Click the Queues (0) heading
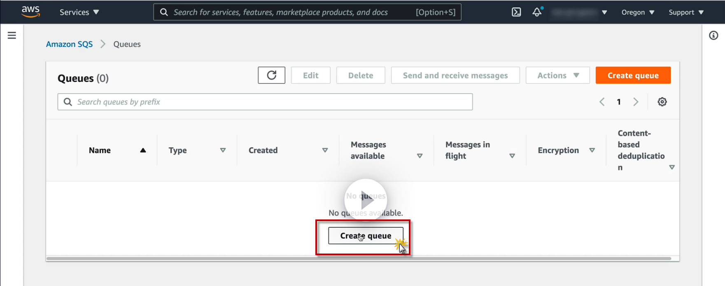The width and height of the screenshot is (725, 286). [x=83, y=78]
